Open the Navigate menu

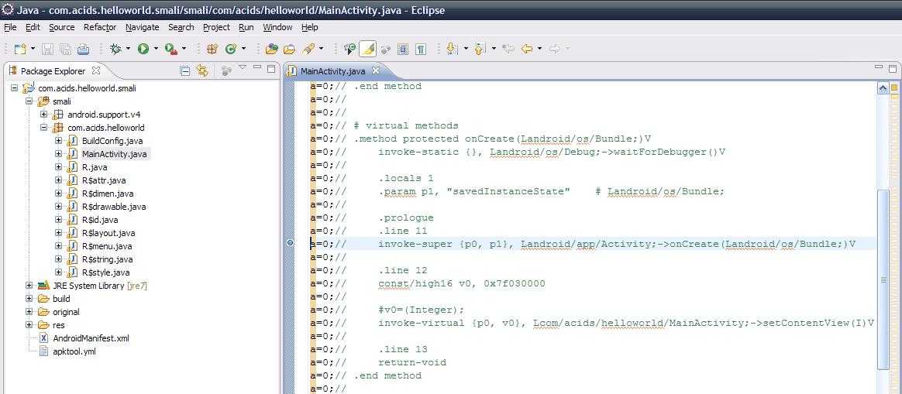(142, 27)
